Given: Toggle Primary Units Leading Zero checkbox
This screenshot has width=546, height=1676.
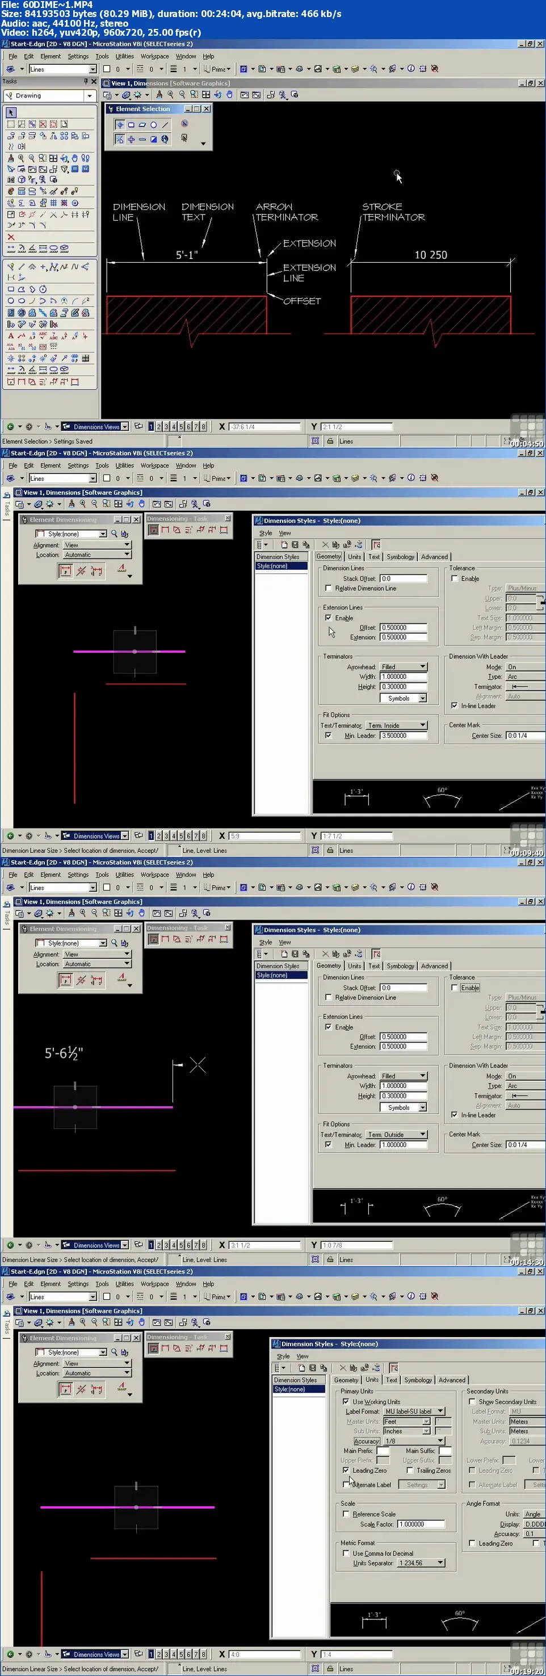Looking at the screenshot, I should pyautogui.click(x=346, y=1471).
